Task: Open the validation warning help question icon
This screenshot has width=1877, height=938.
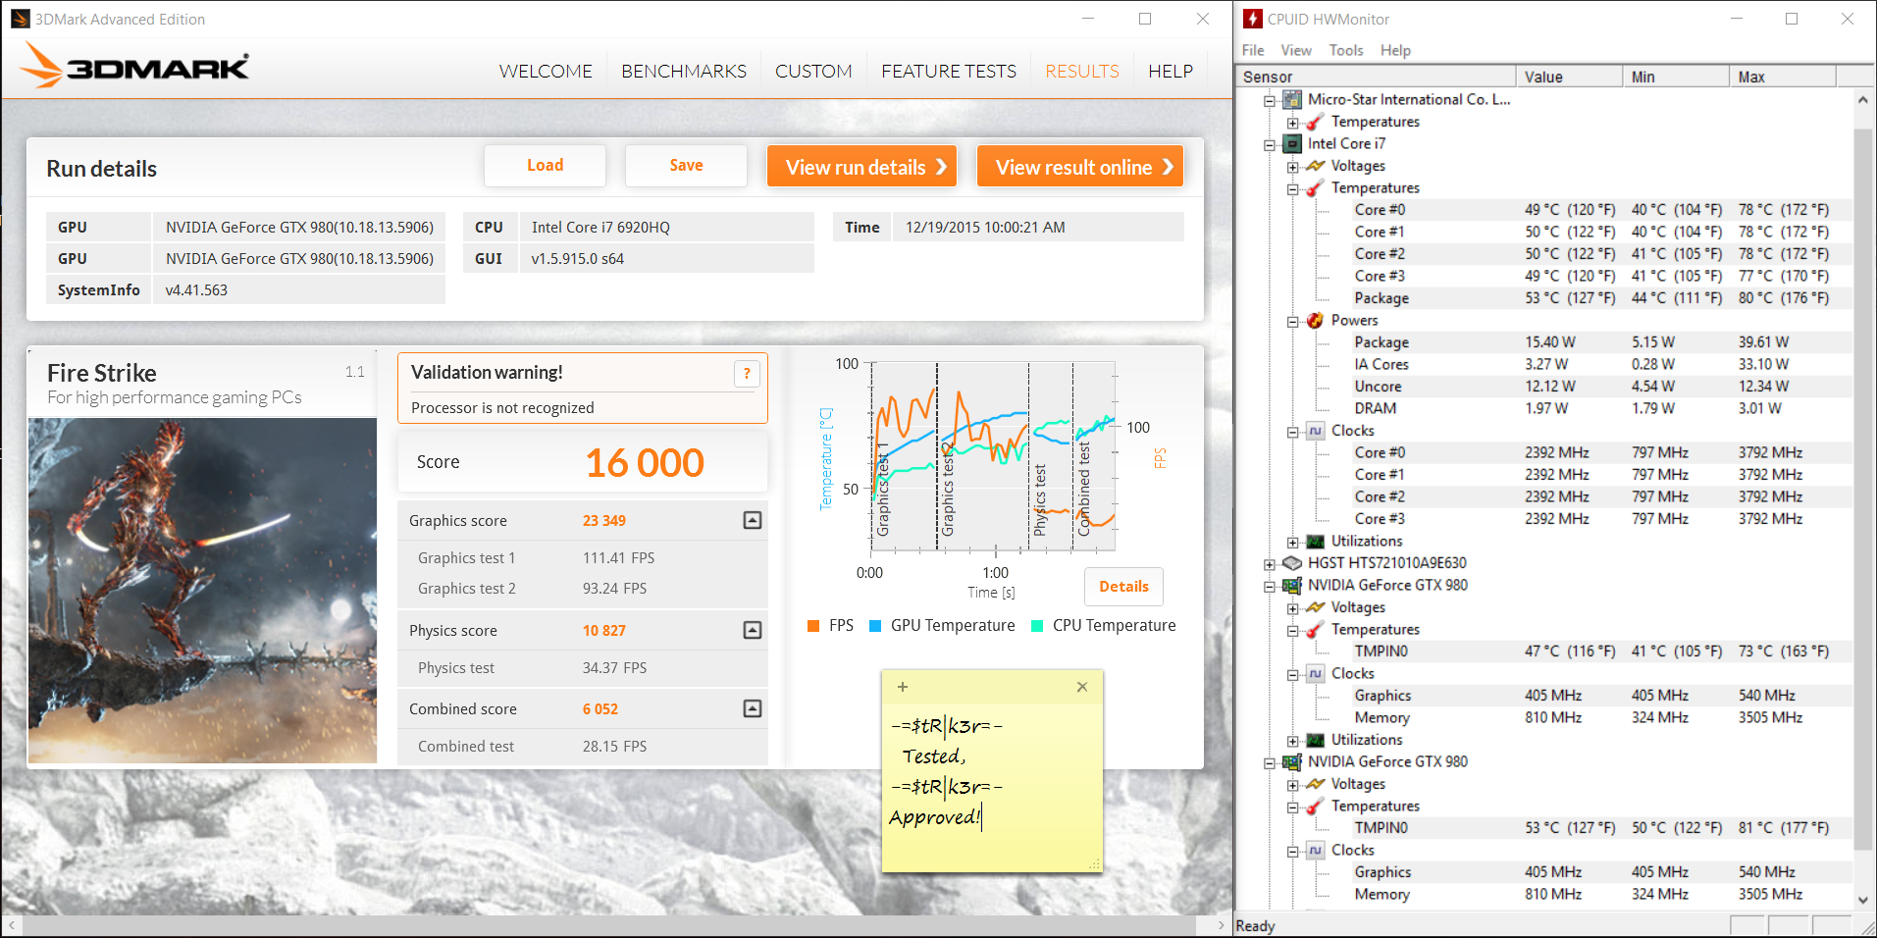Action: click(x=747, y=374)
